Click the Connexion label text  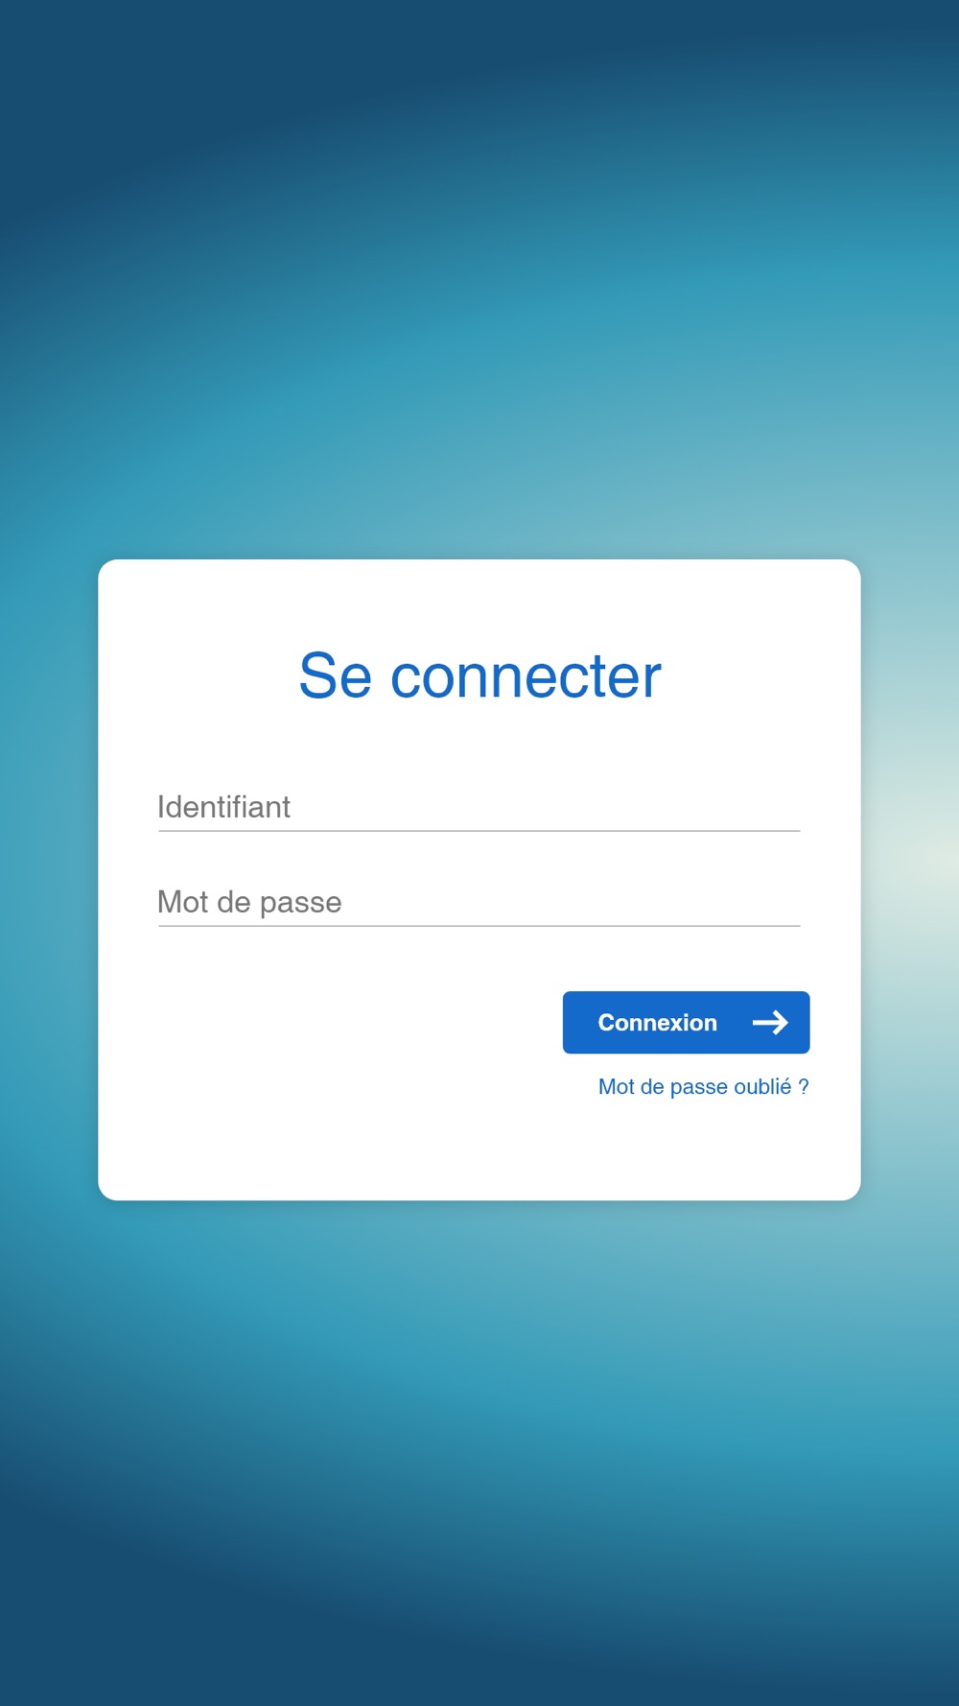pos(658,1023)
